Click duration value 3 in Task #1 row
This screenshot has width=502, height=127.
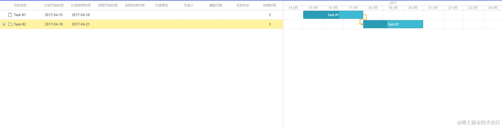269,15
